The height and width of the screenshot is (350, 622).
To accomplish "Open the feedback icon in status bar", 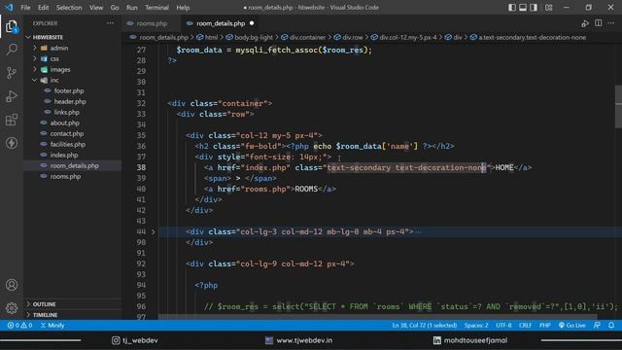I will 597,326.
